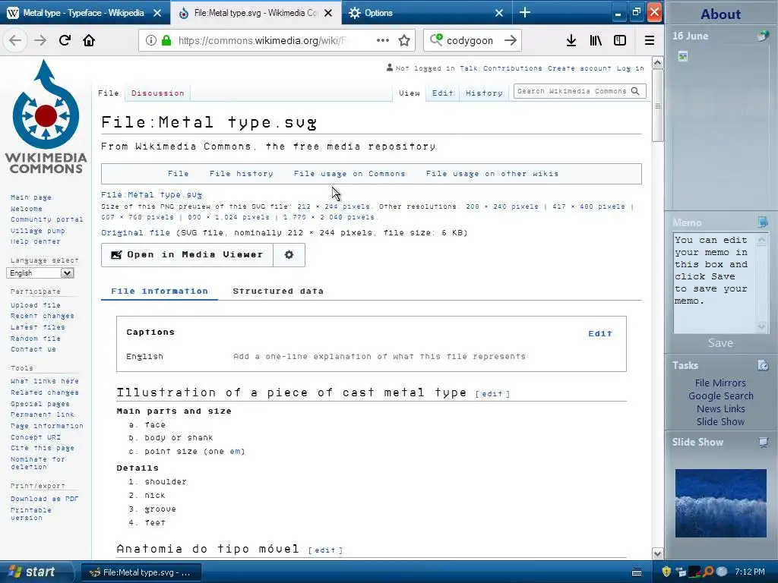The image size is (778, 583).
Task: Select the File information tab
Action: 160,291
